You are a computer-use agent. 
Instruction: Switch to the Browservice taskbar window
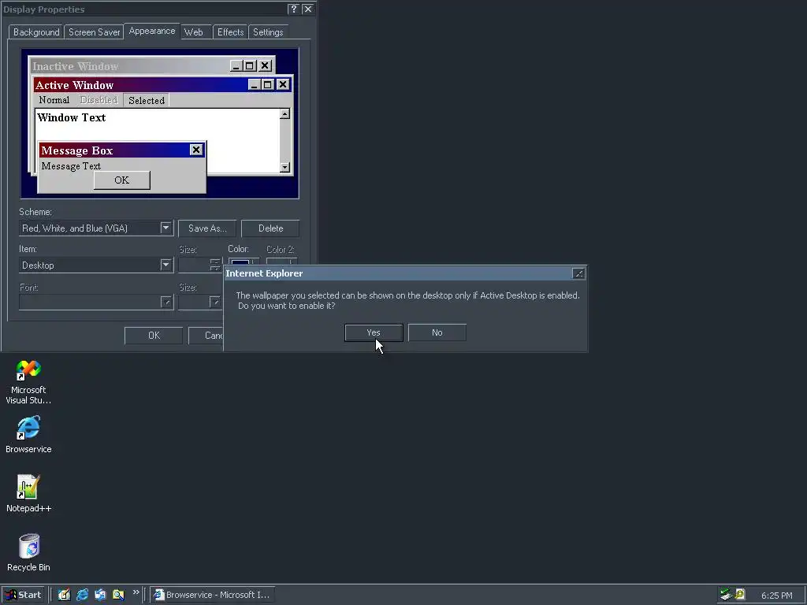[212, 595]
